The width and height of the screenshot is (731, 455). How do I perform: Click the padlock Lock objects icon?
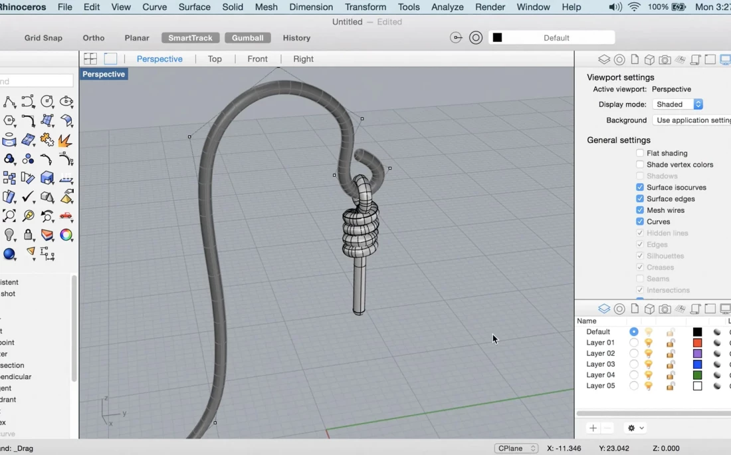(28, 235)
